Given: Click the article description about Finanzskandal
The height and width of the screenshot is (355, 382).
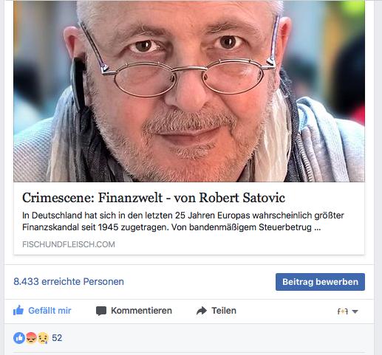Looking at the screenshot, I should 183,221.
